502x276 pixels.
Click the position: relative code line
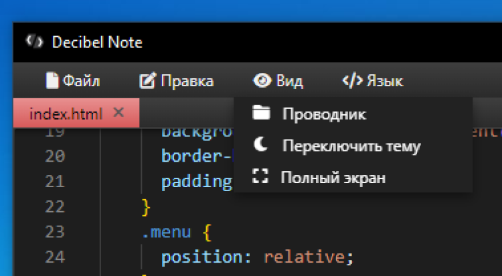256,257
